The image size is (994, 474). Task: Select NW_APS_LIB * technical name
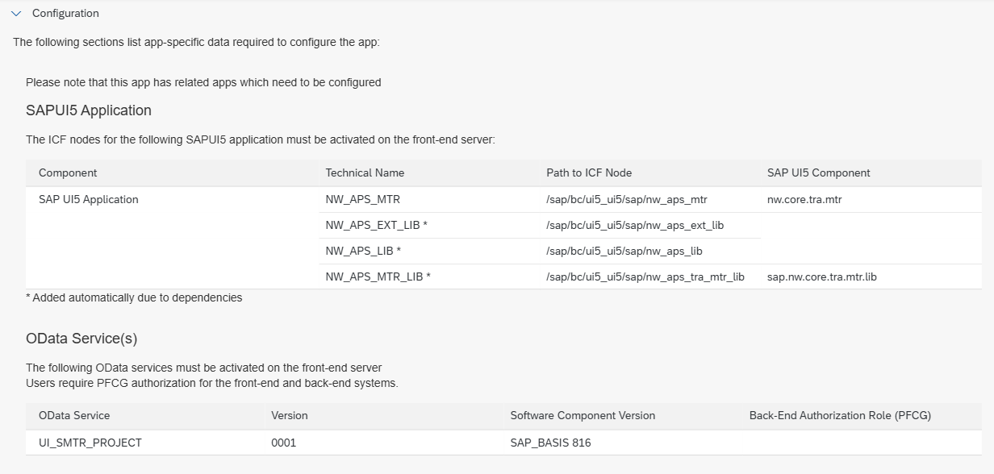point(363,251)
